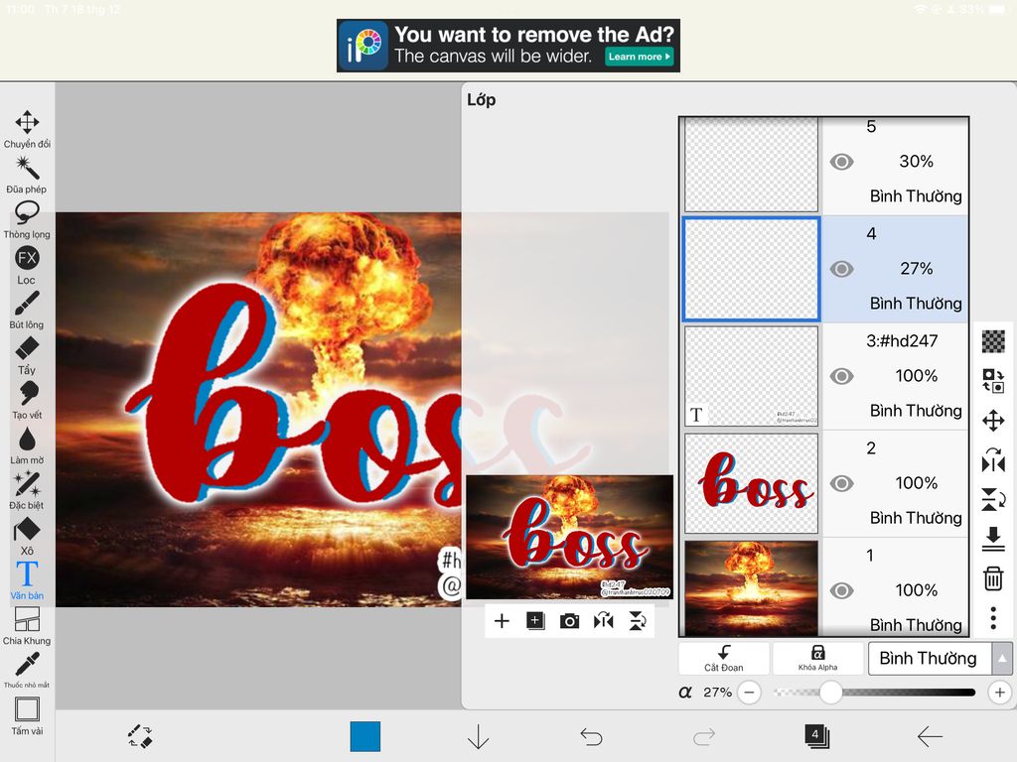Viewport: 1017px width, 762px height.
Task: Expand blend mode list with the arrow
Action: [1002, 659]
